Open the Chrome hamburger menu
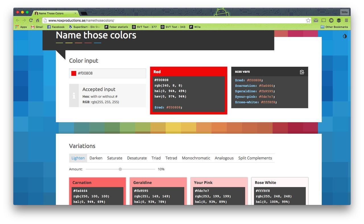Image resolution: width=364 pixels, height=224 pixels. point(346,20)
